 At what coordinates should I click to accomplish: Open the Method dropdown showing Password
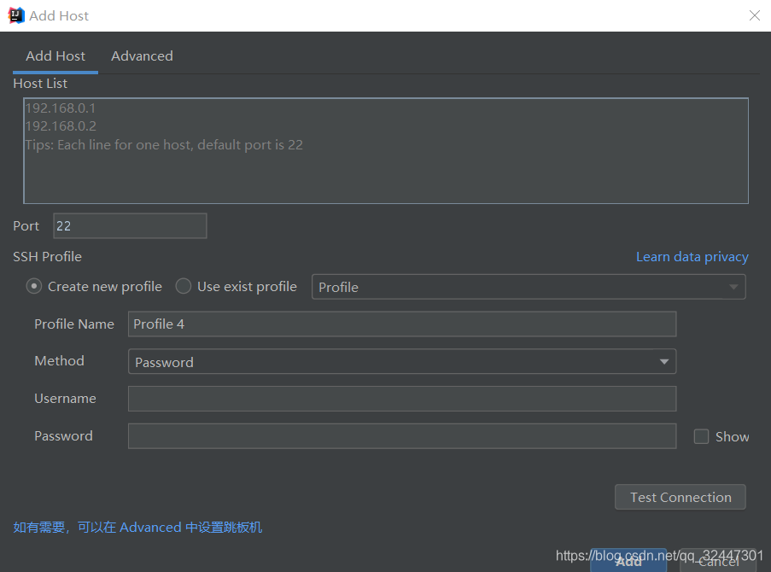point(402,361)
